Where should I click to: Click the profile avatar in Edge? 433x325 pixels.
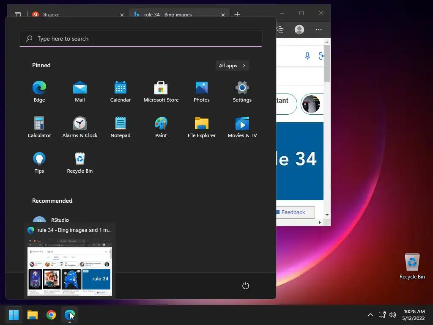299,30
